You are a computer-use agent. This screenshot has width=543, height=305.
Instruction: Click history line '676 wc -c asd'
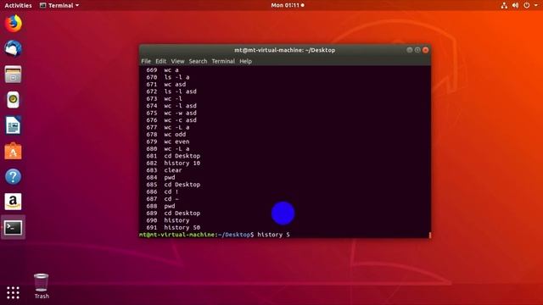coord(171,120)
